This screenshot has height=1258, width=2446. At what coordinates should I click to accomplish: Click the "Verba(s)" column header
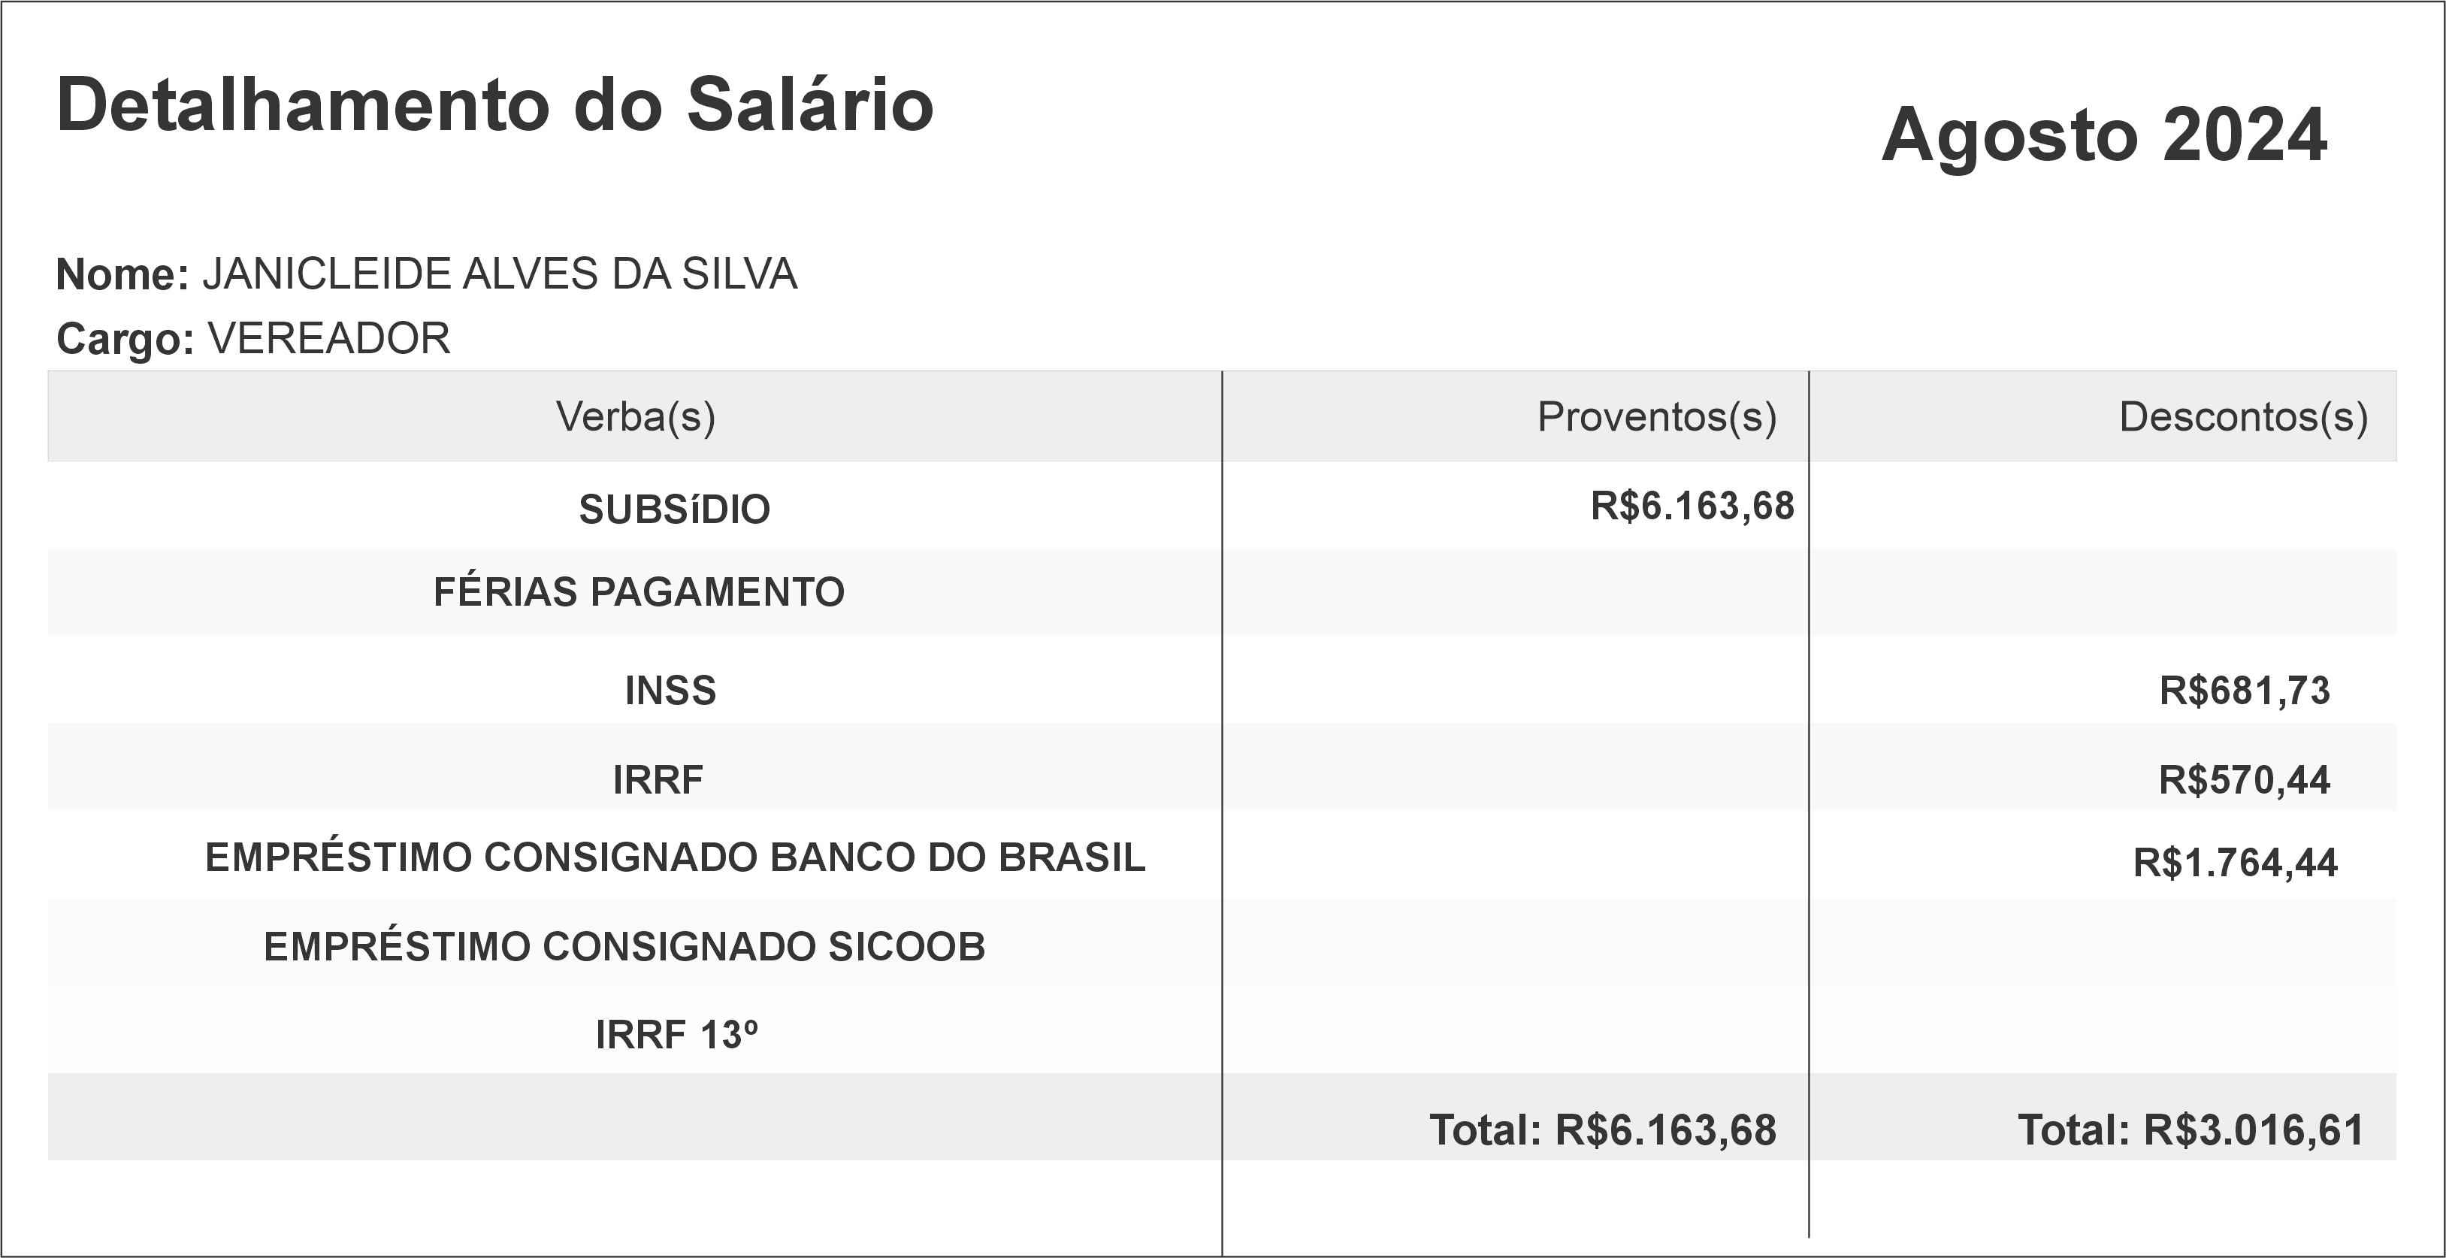(635, 417)
